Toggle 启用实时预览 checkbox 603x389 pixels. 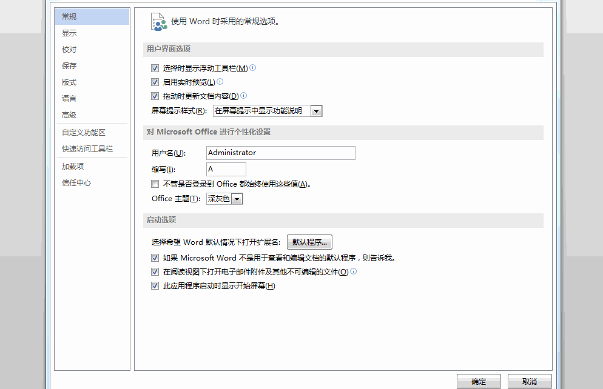(x=155, y=82)
